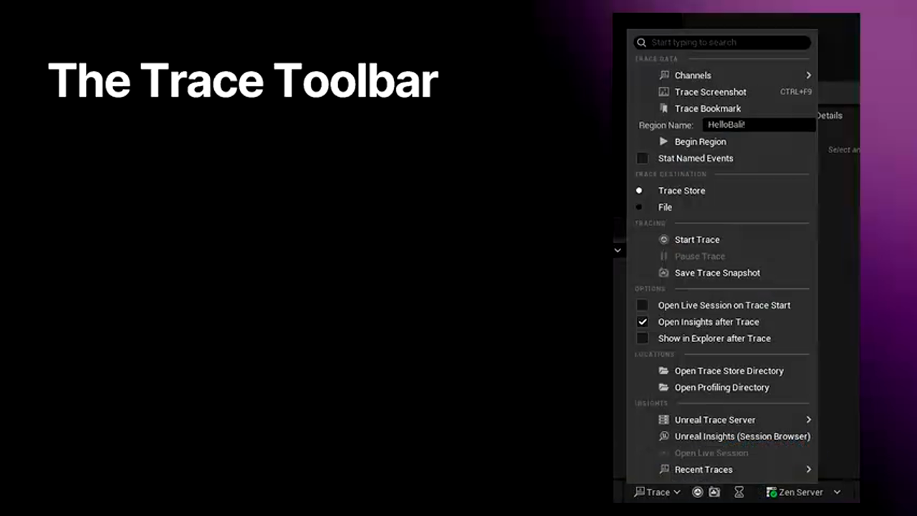Click Open Profiling Directory menu entry
This screenshot has width=917, height=516.
721,388
